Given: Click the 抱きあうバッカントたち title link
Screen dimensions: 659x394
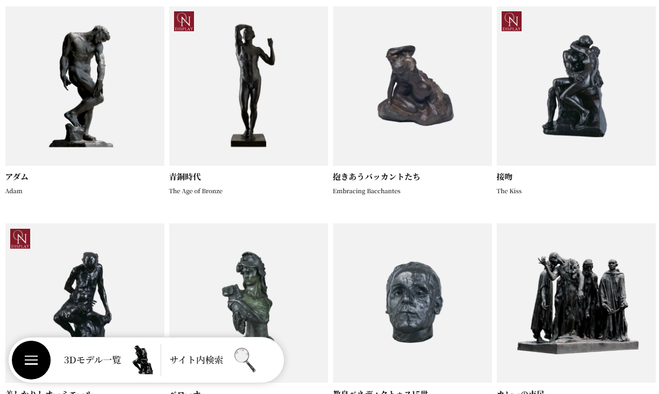Looking at the screenshot, I should (377, 177).
